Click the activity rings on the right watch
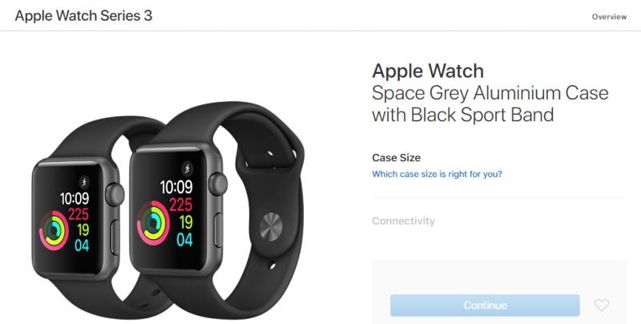Viewport: 641px width, 324px height. [153, 223]
